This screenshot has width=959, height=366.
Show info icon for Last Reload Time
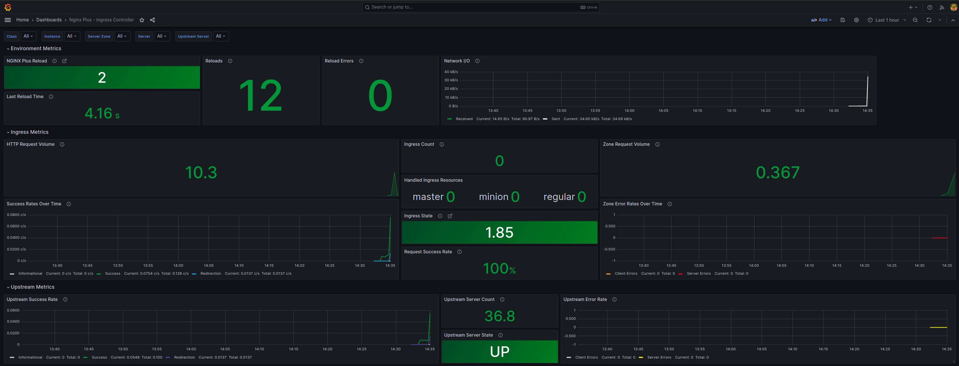tap(51, 97)
